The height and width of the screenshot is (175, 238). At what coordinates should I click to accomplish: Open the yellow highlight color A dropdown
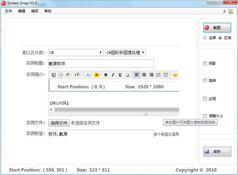click(97, 75)
